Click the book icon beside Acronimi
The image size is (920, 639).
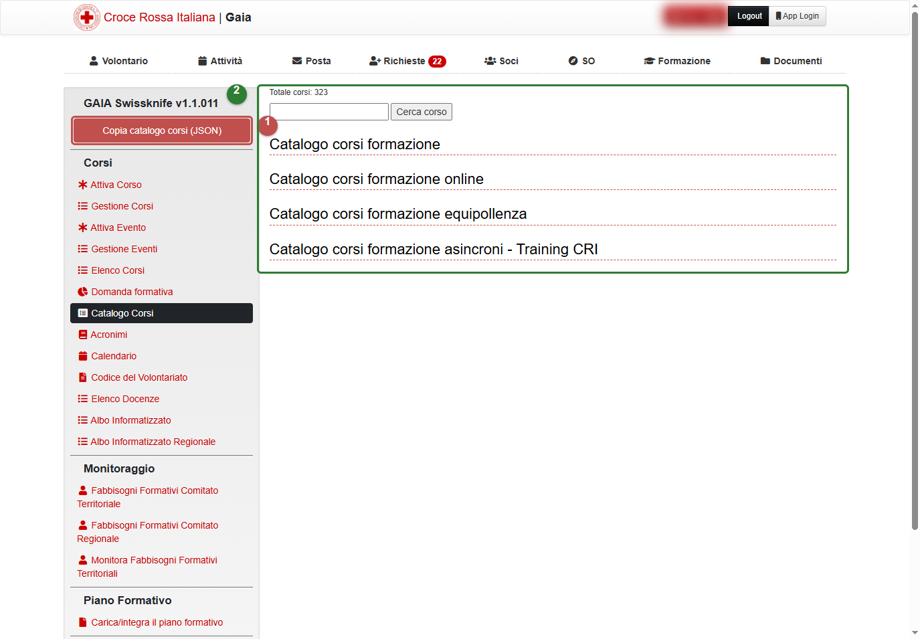tap(83, 335)
